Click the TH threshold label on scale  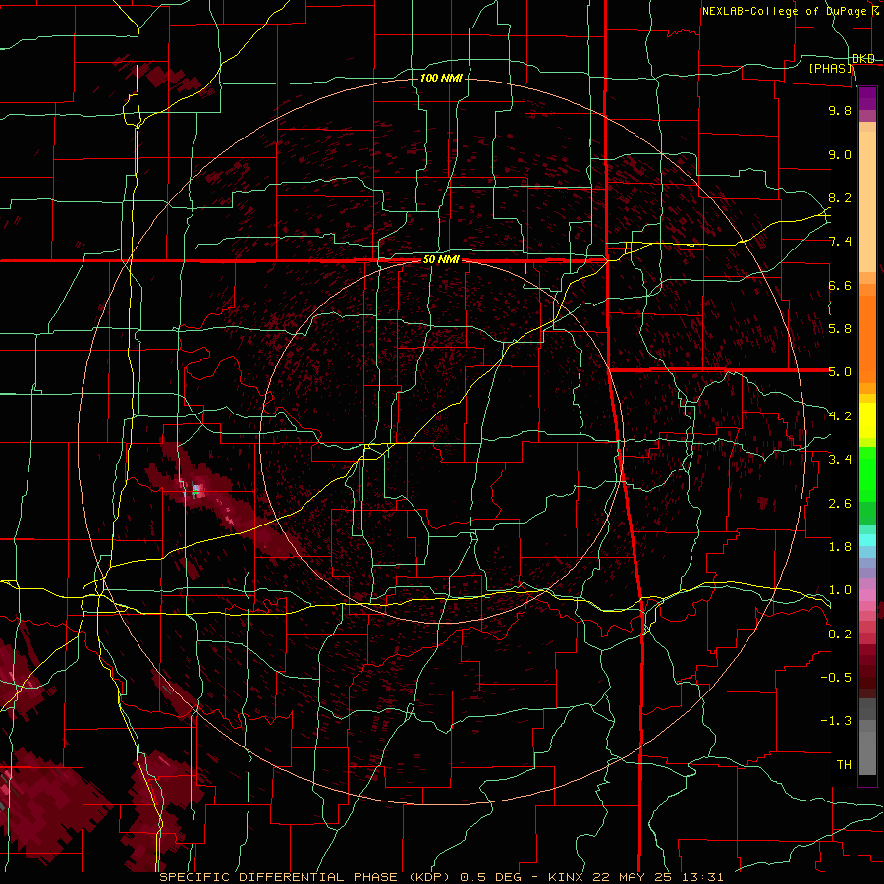click(844, 765)
